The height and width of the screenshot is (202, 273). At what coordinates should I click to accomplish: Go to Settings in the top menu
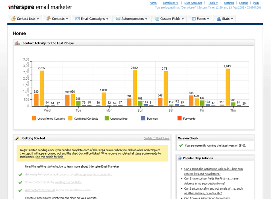pyautogui.click(x=229, y=3)
